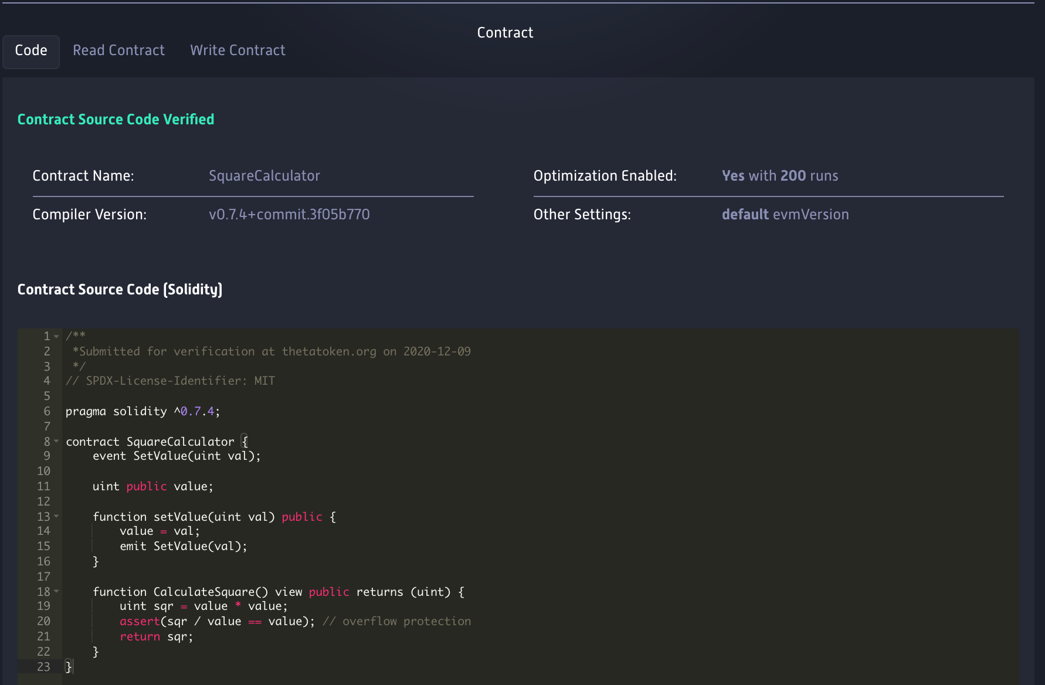1045x685 pixels.
Task: Click line number 6 in the gutter
Action: [x=47, y=412]
